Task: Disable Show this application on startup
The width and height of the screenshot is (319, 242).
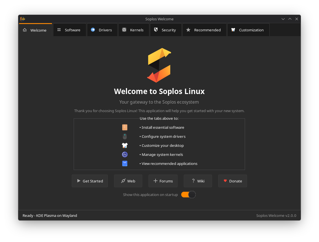Action: pos(188,195)
